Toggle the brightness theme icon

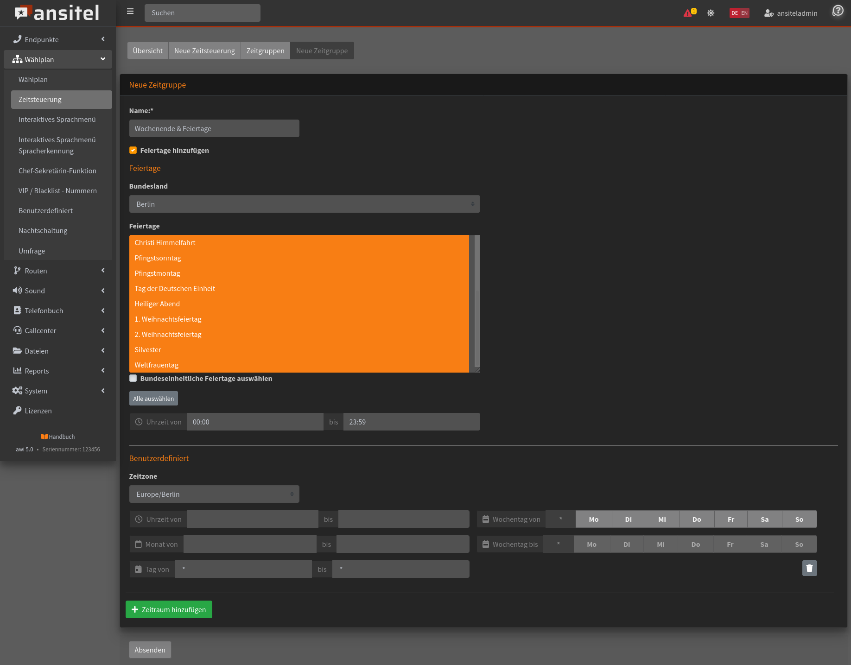[711, 13]
